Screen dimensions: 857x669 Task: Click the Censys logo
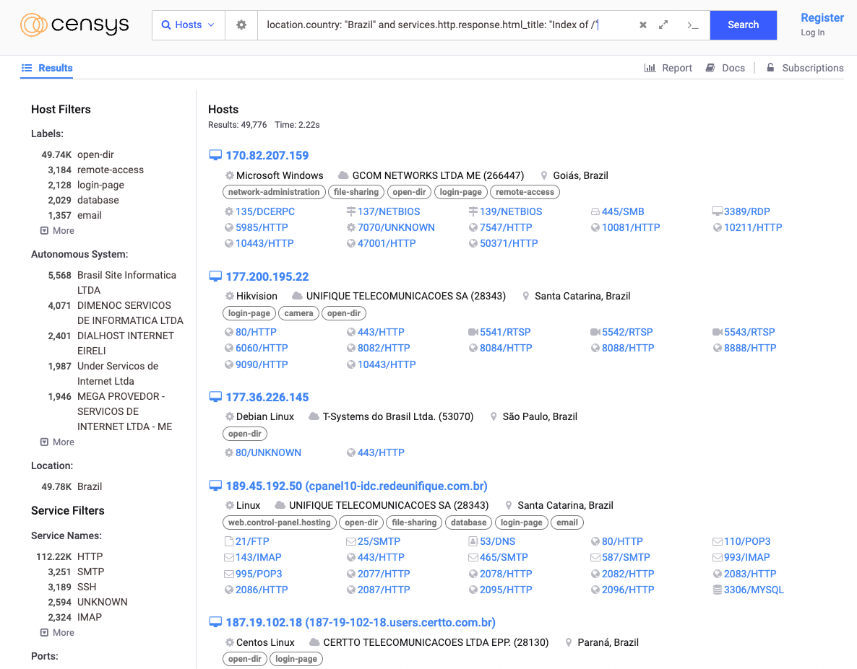click(x=75, y=25)
